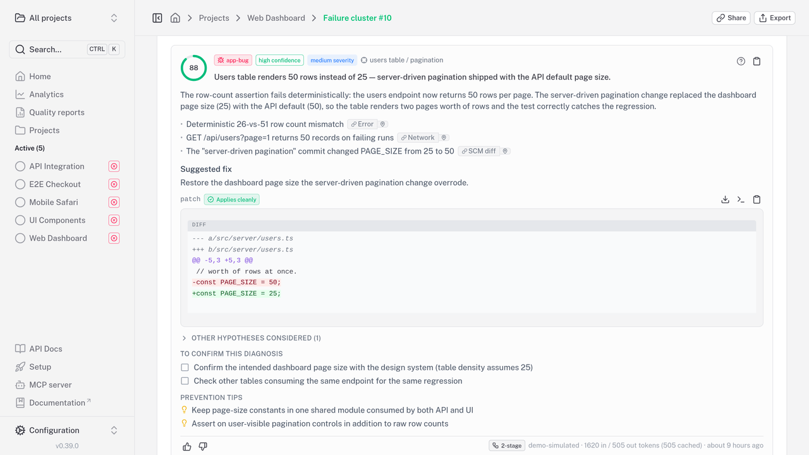The height and width of the screenshot is (455, 809).
Task: Click the removed line PAGE_SIZE = 50
Action: pyautogui.click(x=236, y=282)
